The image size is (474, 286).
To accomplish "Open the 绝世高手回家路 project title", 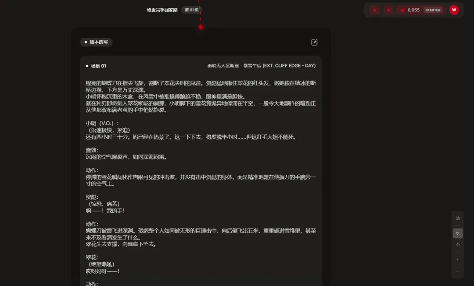I will 162,10.
